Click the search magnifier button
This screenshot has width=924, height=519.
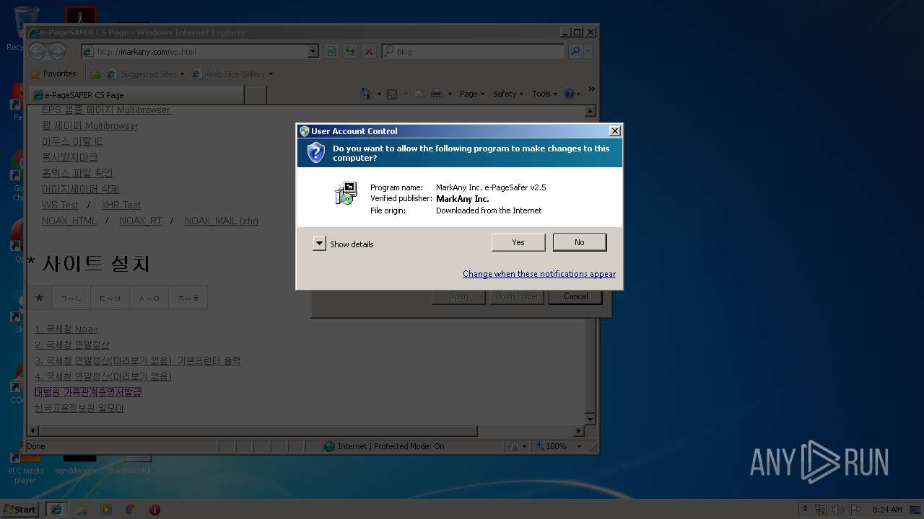pyautogui.click(x=575, y=51)
